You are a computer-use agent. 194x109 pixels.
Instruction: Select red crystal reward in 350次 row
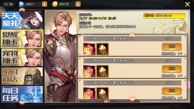pyautogui.click(x=89, y=49)
